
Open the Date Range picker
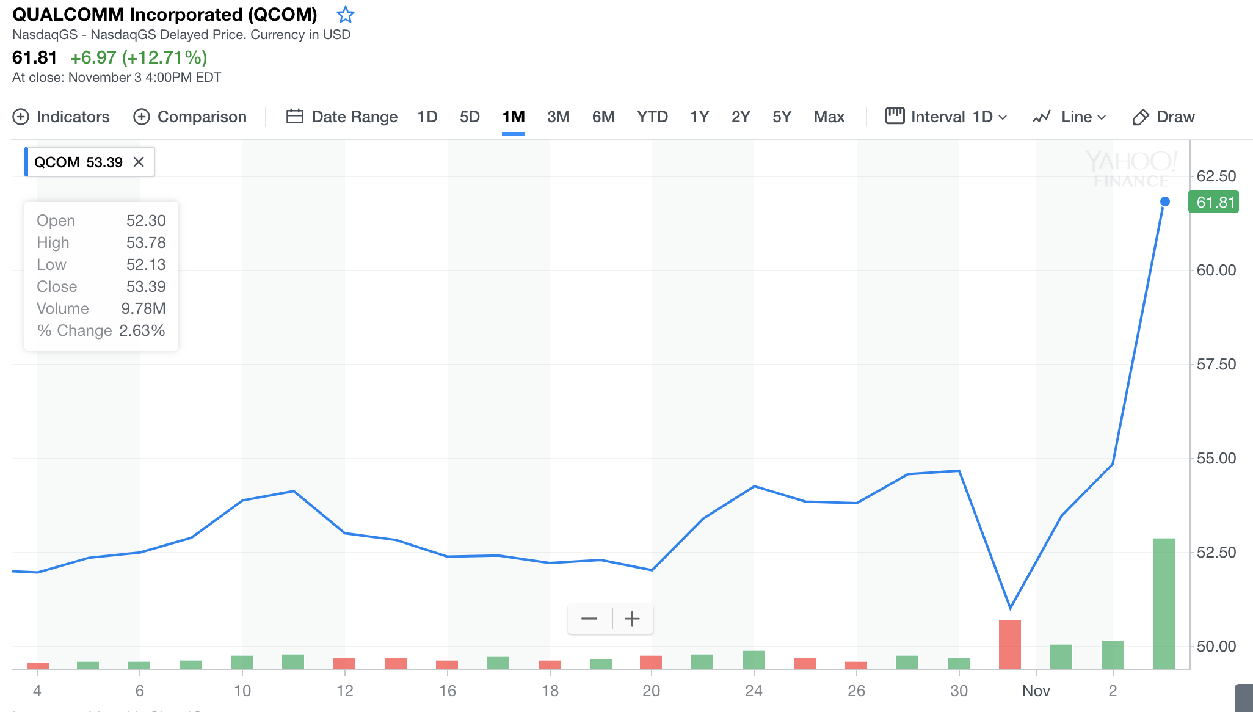click(342, 117)
